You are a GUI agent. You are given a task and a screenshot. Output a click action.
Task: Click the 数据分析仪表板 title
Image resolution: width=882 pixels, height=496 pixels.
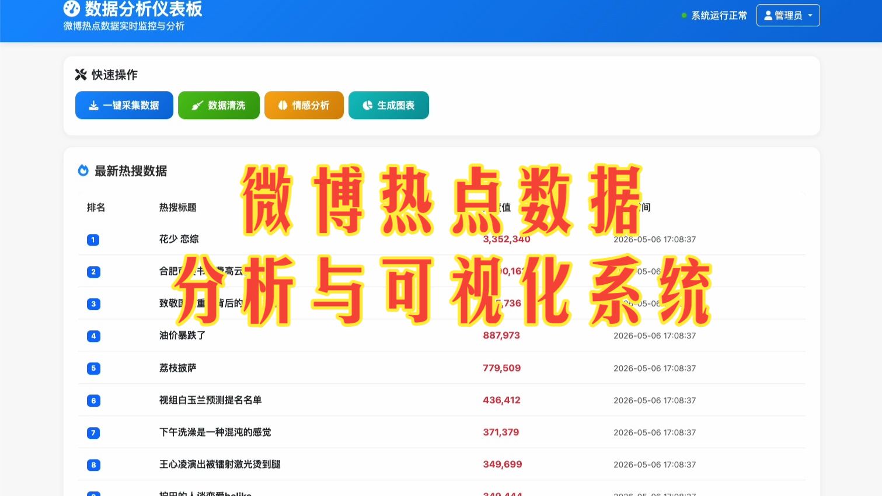click(x=144, y=9)
